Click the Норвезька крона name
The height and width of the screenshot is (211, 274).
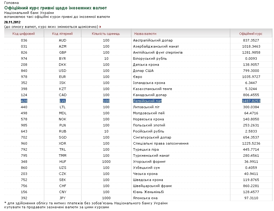(149, 119)
